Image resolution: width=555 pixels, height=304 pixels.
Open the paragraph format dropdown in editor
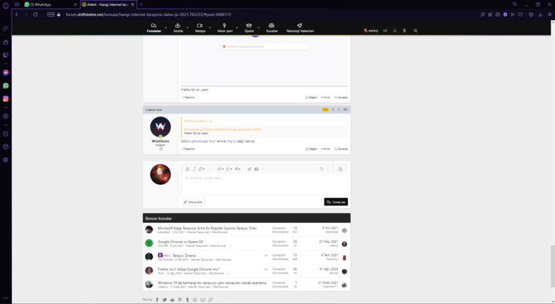(237, 169)
